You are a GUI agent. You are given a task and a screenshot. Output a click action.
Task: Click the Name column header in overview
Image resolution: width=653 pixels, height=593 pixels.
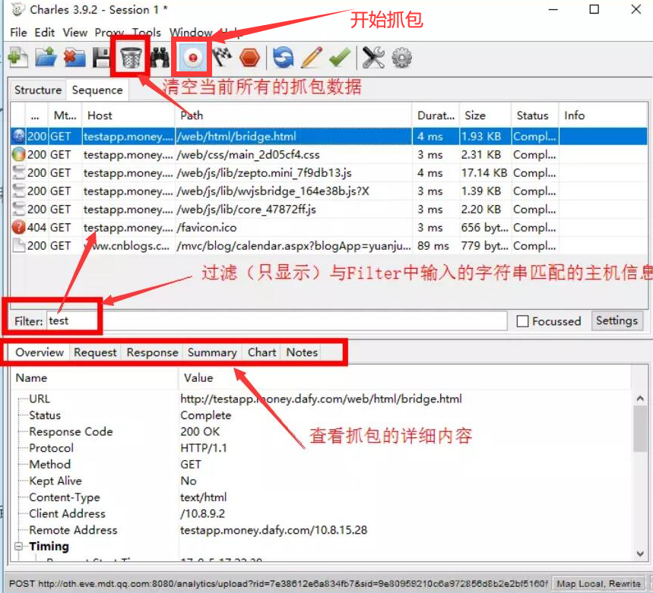coord(95,377)
